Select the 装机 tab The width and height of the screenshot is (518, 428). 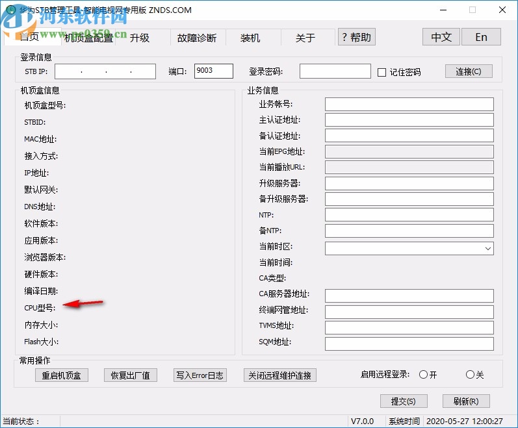tap(250, 37)
